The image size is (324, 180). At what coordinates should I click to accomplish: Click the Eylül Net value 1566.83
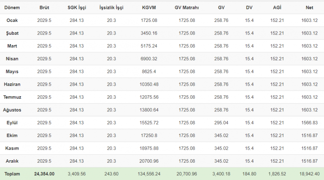[309, 123]
